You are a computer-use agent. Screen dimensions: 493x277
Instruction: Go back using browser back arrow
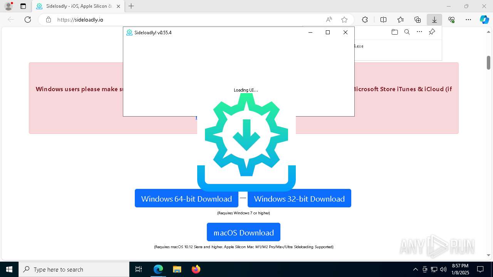pyautogui.click(x=11, y=20)
